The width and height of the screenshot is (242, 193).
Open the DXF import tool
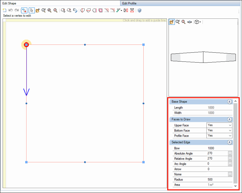(x=119, y=10)
